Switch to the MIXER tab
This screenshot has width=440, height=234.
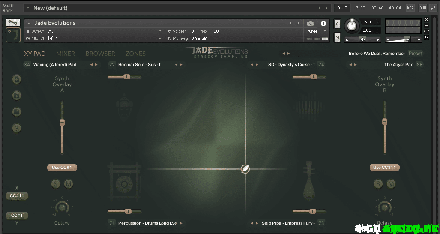pos(66,54)
